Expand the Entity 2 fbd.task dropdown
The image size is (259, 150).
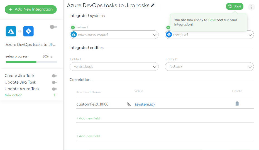(209, 67)
